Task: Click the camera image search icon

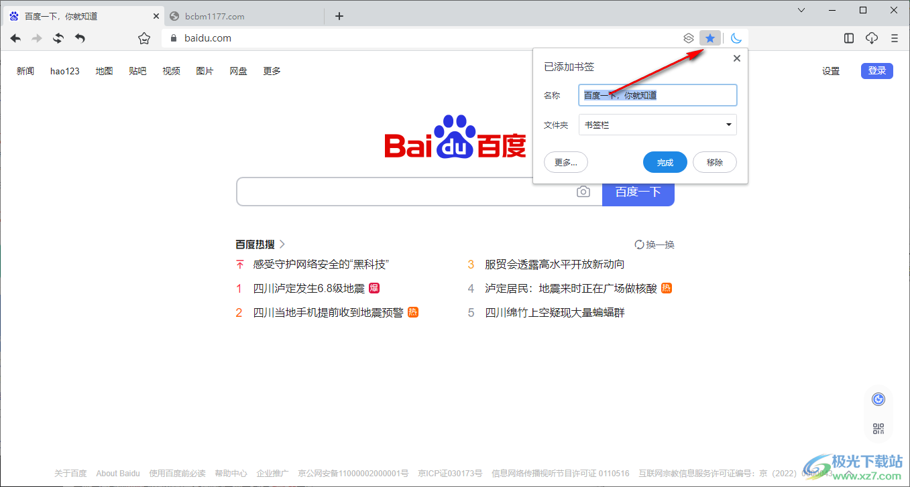Action: point(583,192)
